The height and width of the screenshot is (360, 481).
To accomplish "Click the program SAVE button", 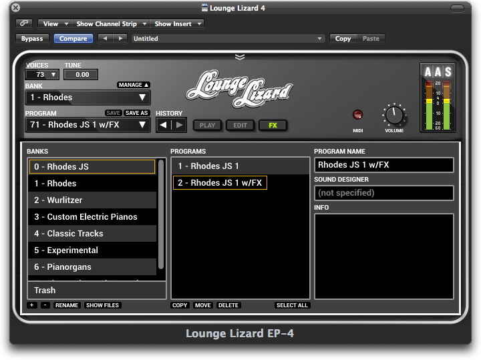I will tap(113, 113).
